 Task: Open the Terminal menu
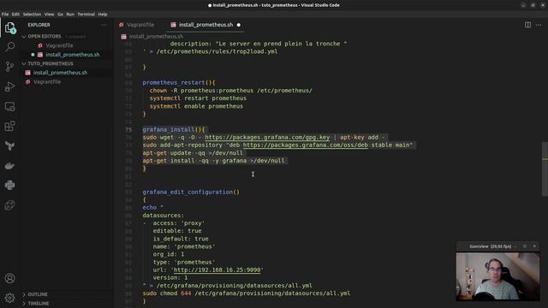tap(86, 15)
